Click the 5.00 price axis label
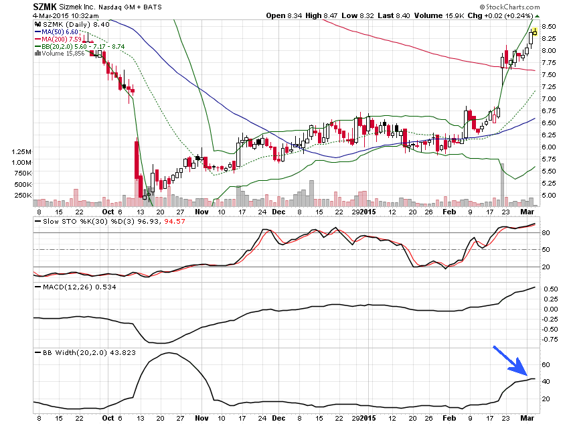 (549, 196)
